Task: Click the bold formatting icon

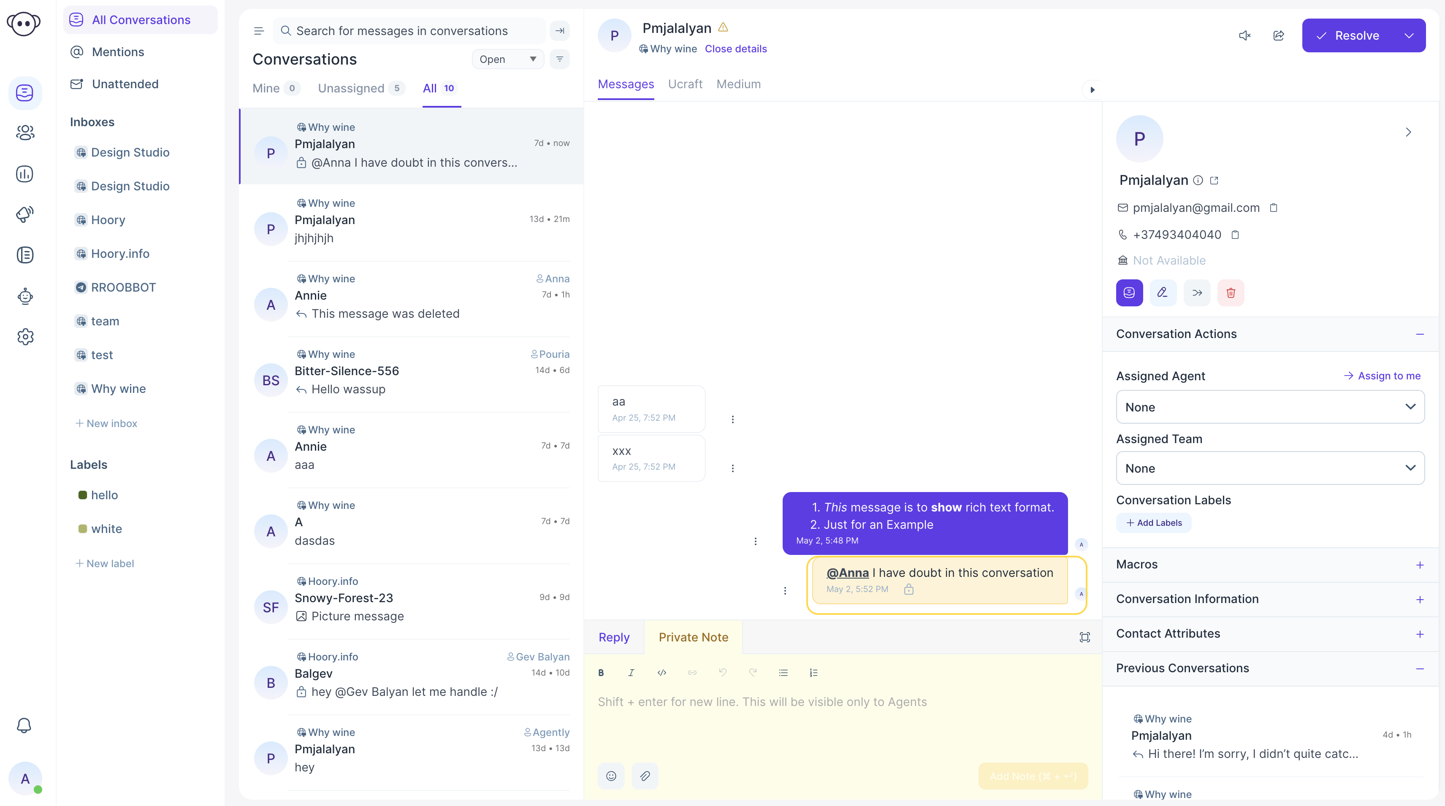Action: coord(601,673)
